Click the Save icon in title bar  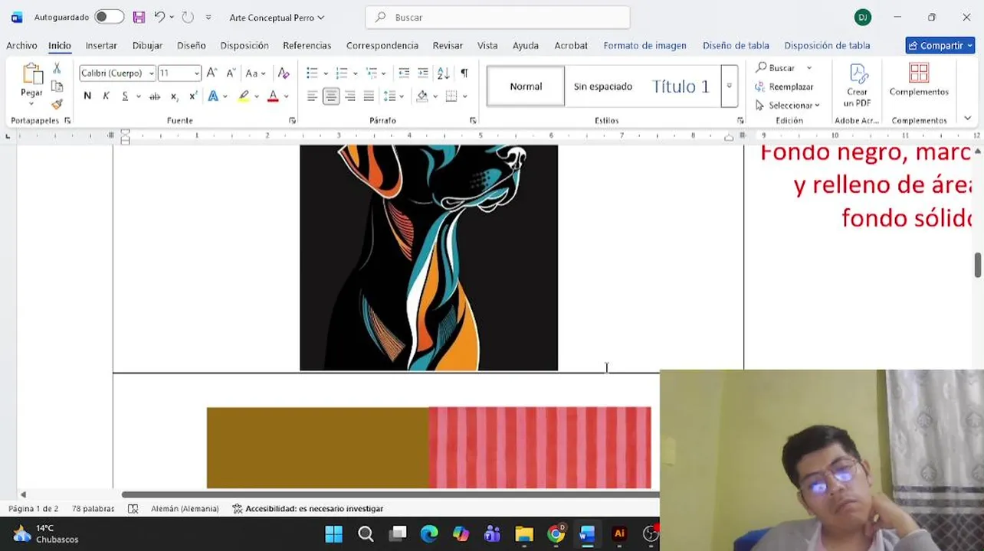coord(139,17)
